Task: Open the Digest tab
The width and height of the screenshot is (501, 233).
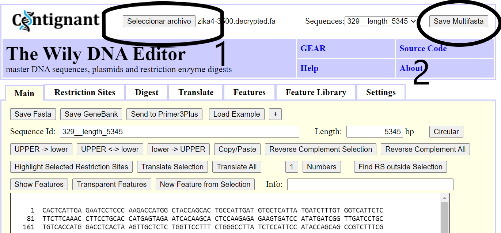Action: click(147, 93)
